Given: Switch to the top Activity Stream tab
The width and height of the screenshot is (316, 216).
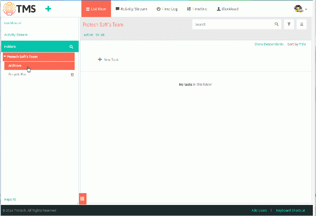Looking at the screenshot, I should [132, 9].
